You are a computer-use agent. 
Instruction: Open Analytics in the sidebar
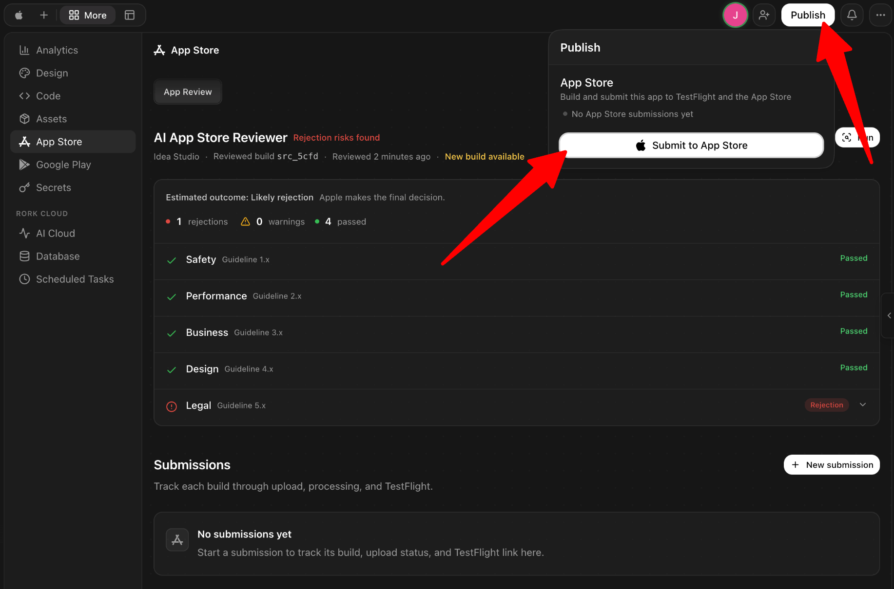tap(73, 50)
